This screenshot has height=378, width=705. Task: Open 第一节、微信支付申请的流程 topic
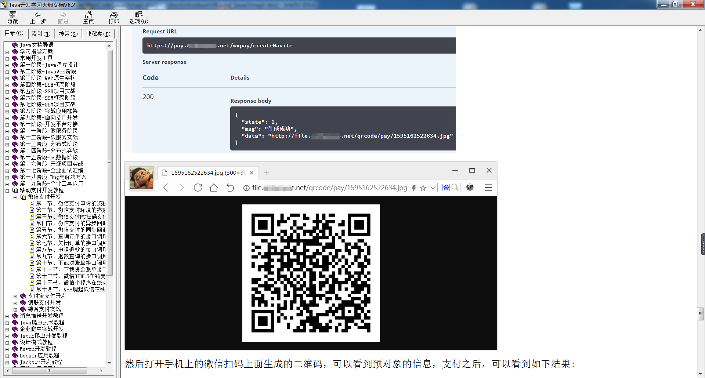[x=70, y=203]
